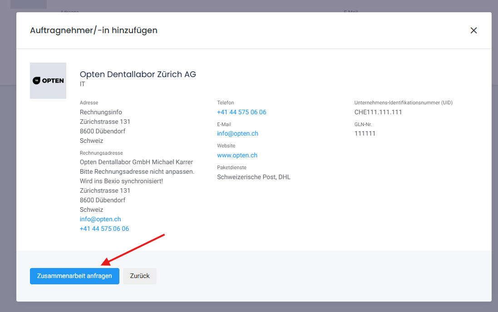Click the Bitte Rechnungsadresse nicht anpassen line
498x312 pixels.
[x=137, y=171]
